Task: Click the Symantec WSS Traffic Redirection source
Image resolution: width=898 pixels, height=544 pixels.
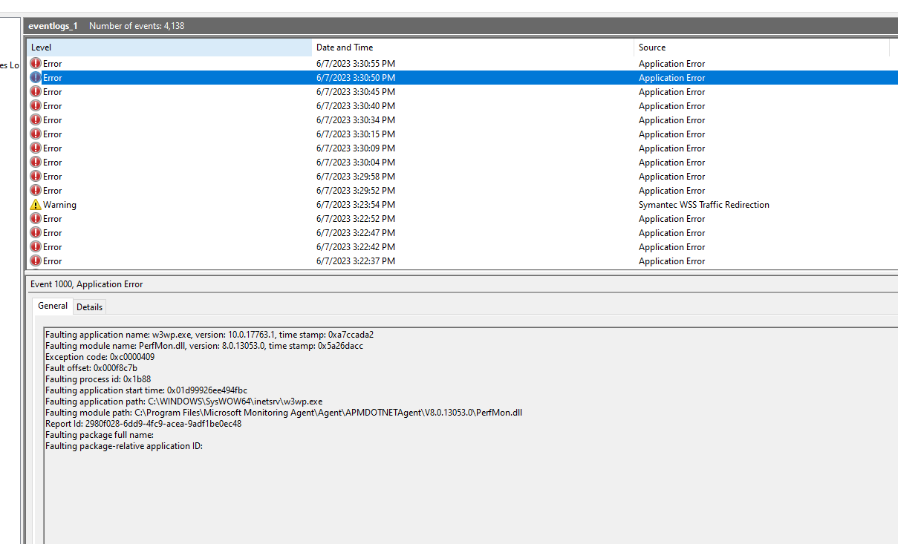Action: point(704,205)
